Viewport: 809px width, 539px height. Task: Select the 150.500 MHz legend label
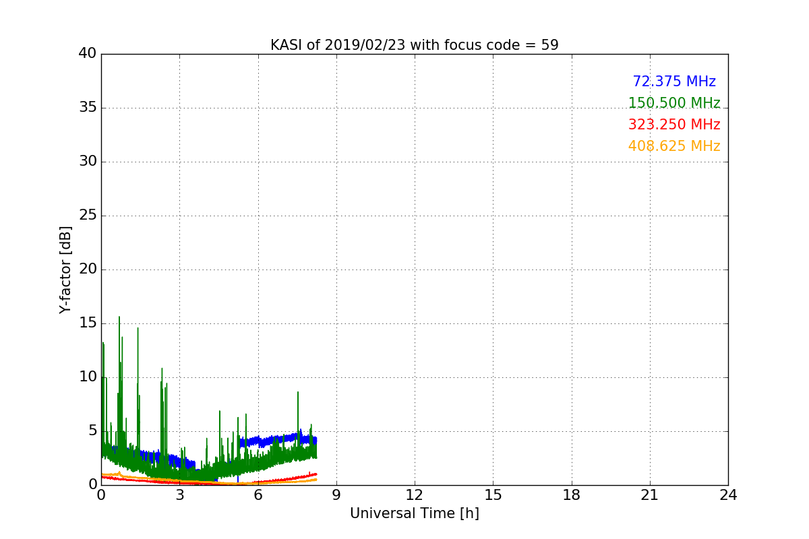(x=674, y=103)
